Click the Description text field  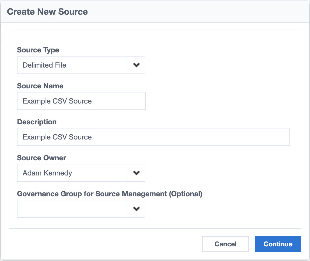153,137
